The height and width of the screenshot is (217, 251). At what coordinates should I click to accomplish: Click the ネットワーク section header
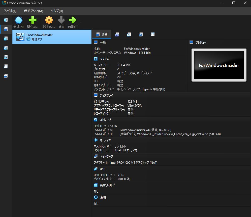point(106,157)
